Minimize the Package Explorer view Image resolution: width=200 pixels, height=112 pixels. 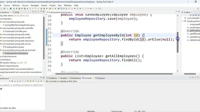41,12
